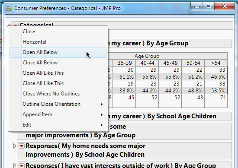Click the my career By Age Group outline title
Viewport: 238px width, 168px height.
pyautogui.click(x=148, y=43)
